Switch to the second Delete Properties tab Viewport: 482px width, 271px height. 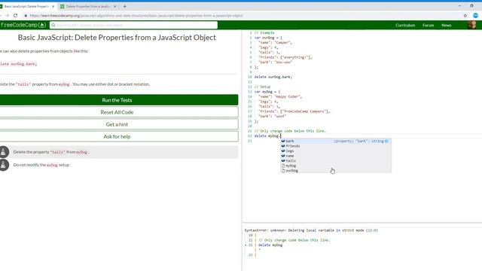point(88,6)
